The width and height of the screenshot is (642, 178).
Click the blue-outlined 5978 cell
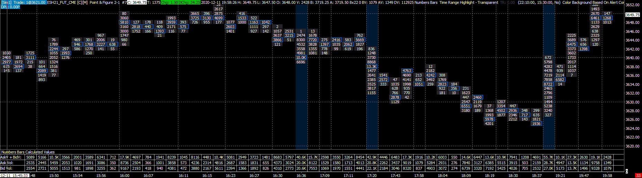click(x=489, y=119)
